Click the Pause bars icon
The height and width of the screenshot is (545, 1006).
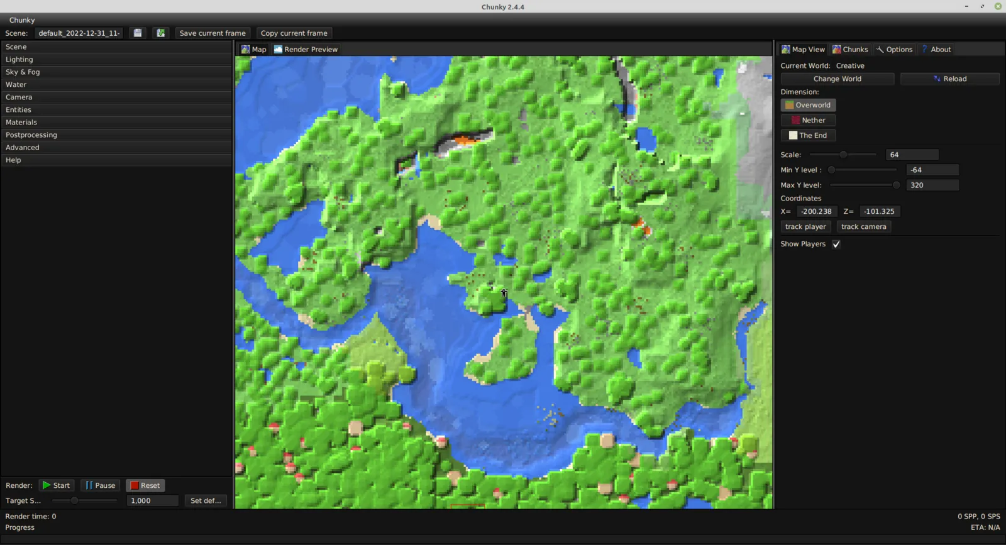(x=89, y=485)
